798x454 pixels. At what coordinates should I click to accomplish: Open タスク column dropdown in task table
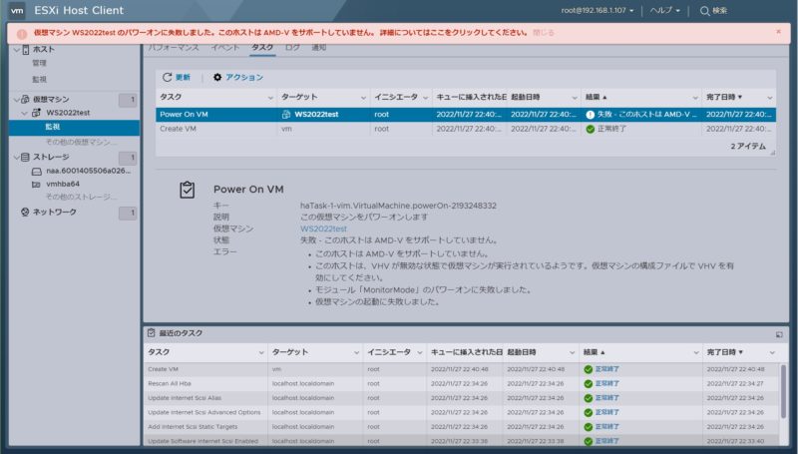[x=270, y=98]
